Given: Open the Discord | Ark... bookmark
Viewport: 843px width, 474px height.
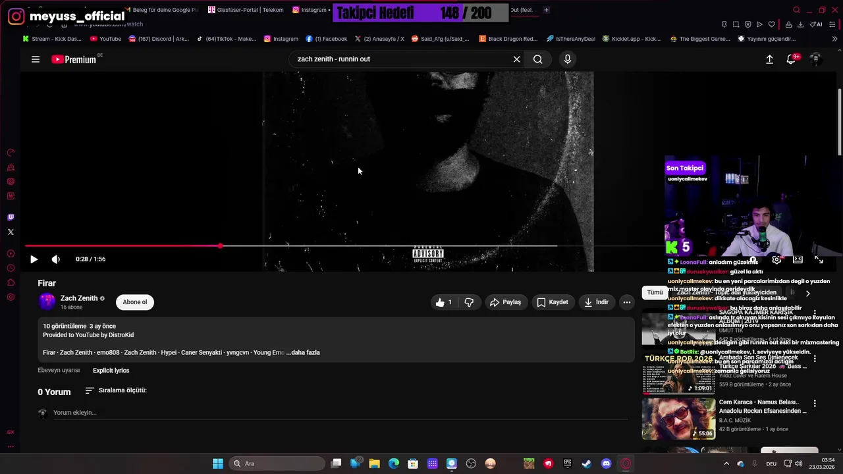Looking at the screenshot, I should coord(159,39).
